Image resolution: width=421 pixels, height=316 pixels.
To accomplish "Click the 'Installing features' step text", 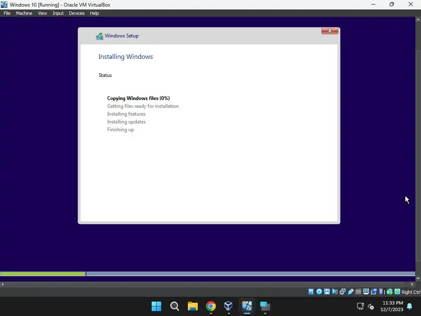I will (126, 114).
